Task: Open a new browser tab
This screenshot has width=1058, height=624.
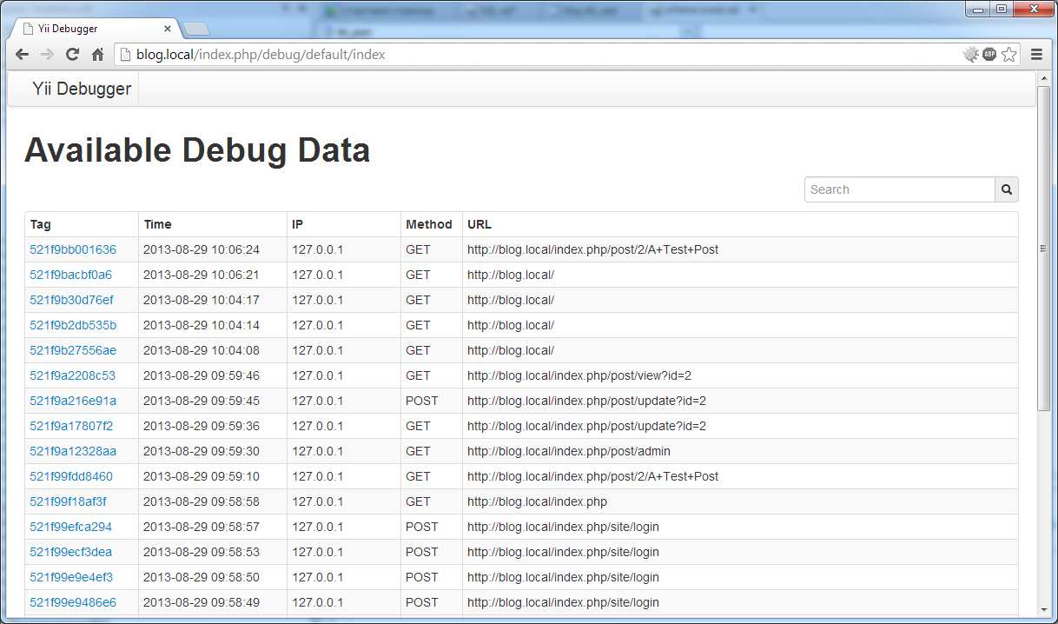Action: 196,29
